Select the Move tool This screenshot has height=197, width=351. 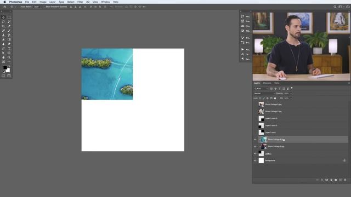coord(3,17)
